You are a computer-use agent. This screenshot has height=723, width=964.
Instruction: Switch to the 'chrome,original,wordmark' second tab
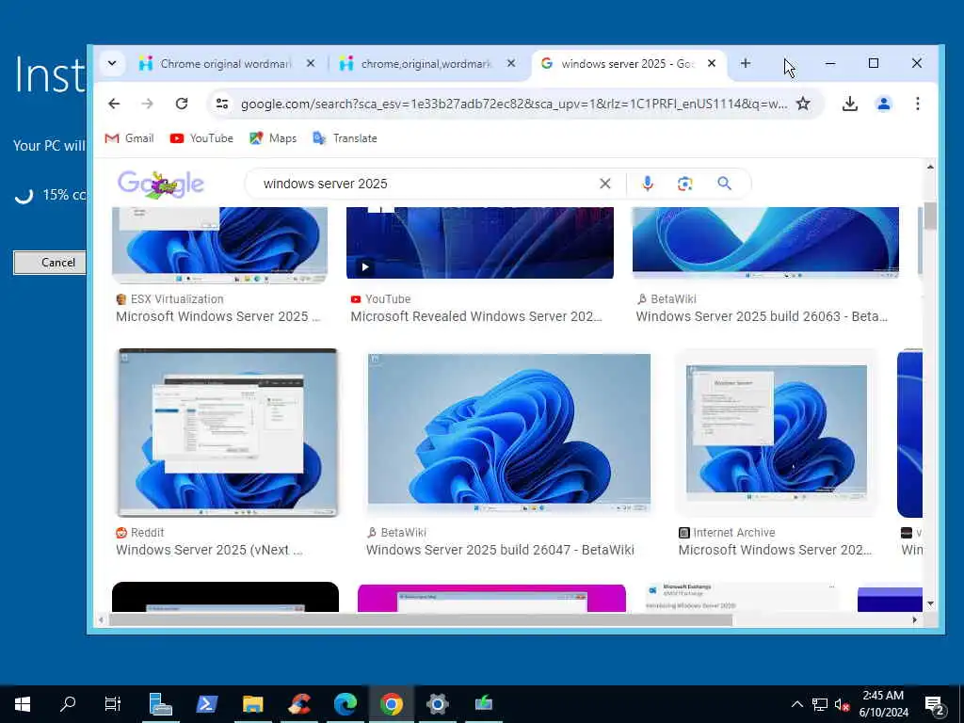click(426, 63)
